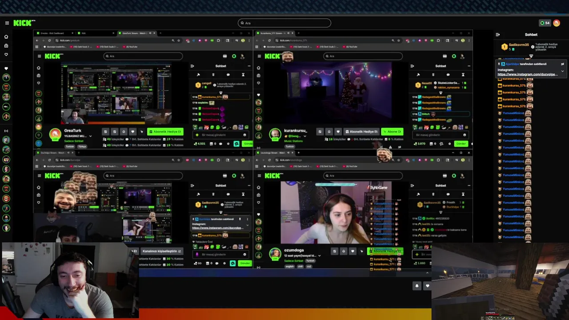Toggle the follow heart on GreaTurk channel
Image resolution: width=569 pixels, height=320 pixels.
pyautogui.click(x=133, y=132)
